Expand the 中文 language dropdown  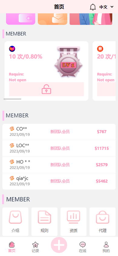[x=106, y=7]
